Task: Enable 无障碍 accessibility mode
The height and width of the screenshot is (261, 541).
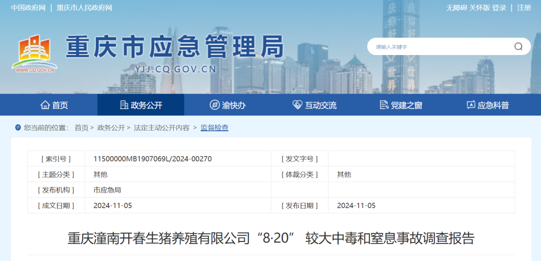Action: pyautogui.click(x=456, y=8)
